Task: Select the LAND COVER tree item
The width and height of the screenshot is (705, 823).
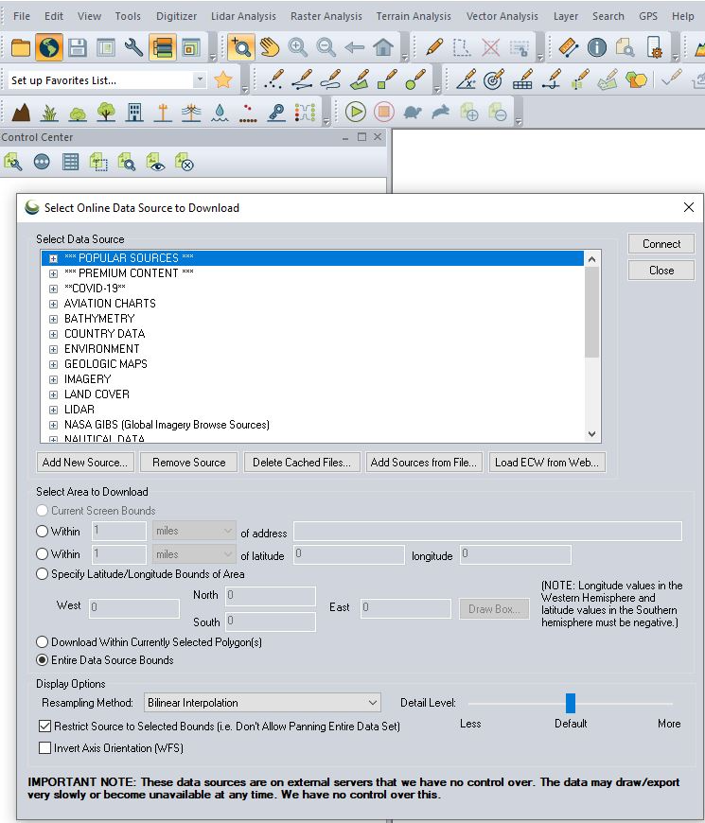Action: 97,394
